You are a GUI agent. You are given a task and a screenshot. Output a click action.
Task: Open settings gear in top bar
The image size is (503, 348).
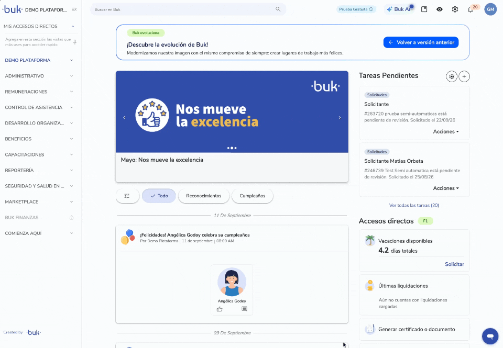point(455,9)
